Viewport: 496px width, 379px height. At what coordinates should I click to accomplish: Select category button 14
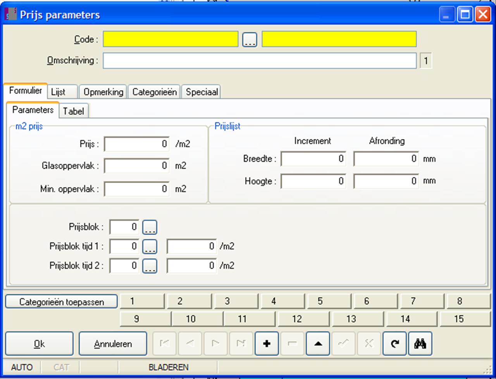(412, 319)
